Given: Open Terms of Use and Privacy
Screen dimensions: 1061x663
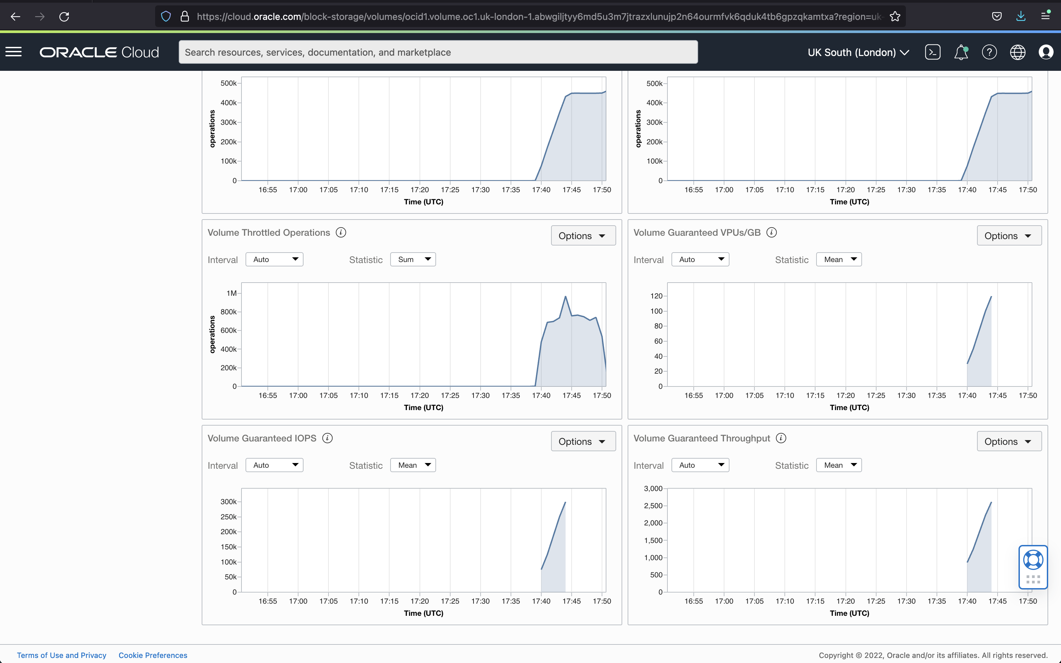Looking at the screenshot, I should tap(61, 655).
